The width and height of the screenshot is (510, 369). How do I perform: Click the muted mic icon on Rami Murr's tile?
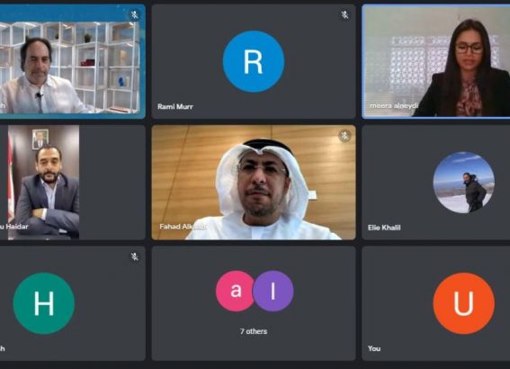[x=344, y=15]
